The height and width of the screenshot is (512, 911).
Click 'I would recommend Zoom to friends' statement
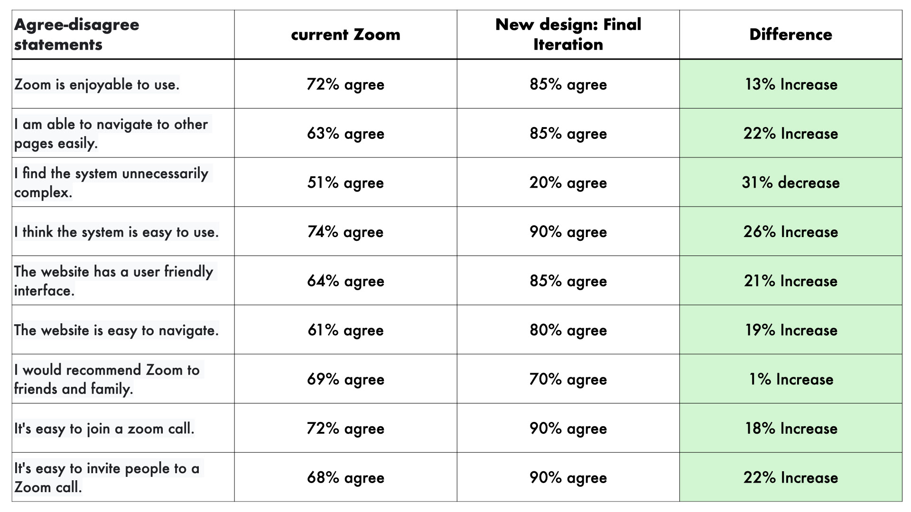click(x=123, y=379)
